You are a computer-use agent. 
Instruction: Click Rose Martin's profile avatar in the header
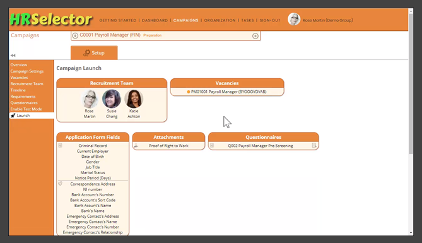click(294, 20)
